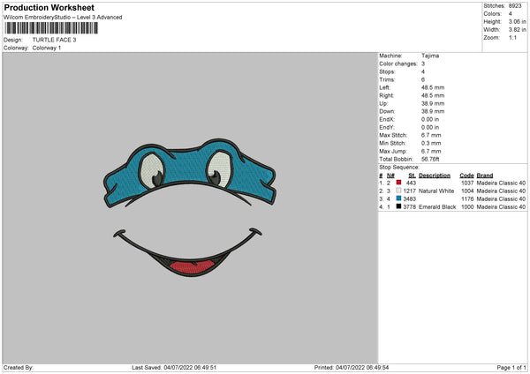Click the "Brand" column header
Image resolution: width=530 pixels, height=374 pixels.
click(x=485, y=176)
